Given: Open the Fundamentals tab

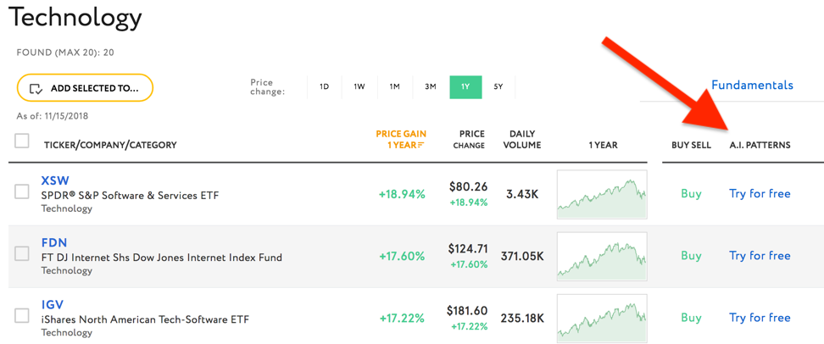Looking at the screenshot, I should (x=752, y=85).
